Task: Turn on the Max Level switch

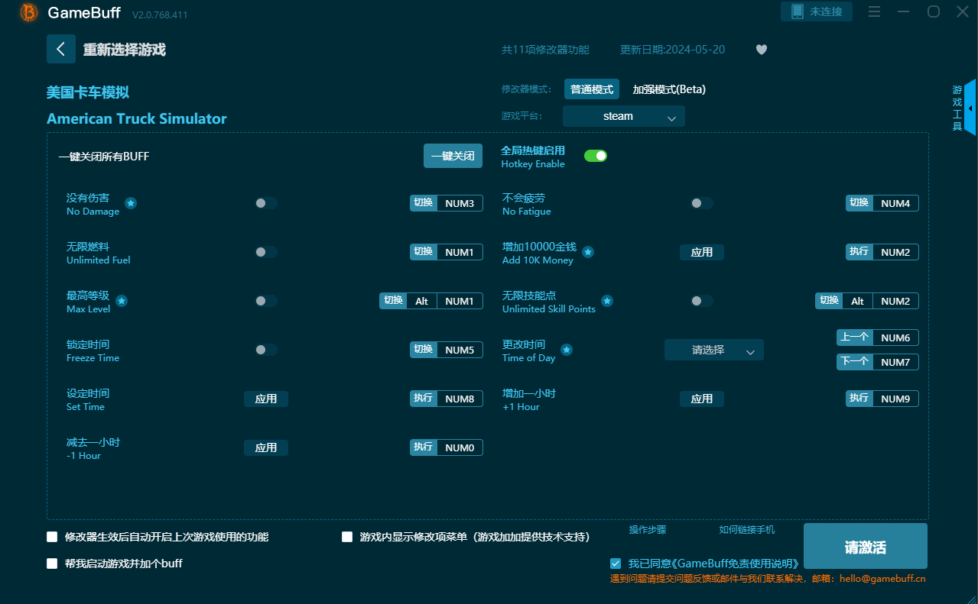Action: [x=266, y=301]
